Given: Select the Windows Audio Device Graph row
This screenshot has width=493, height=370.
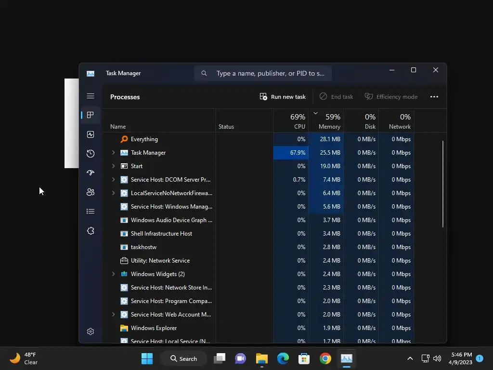Looking at the screenshot, I should (259, 220).
